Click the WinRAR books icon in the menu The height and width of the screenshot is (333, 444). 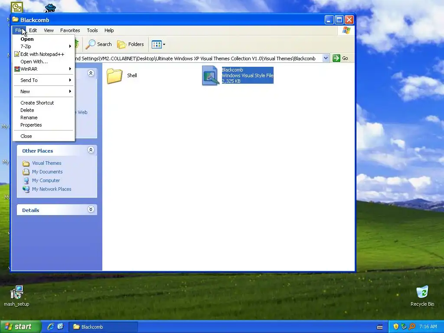tap(17, 69)
